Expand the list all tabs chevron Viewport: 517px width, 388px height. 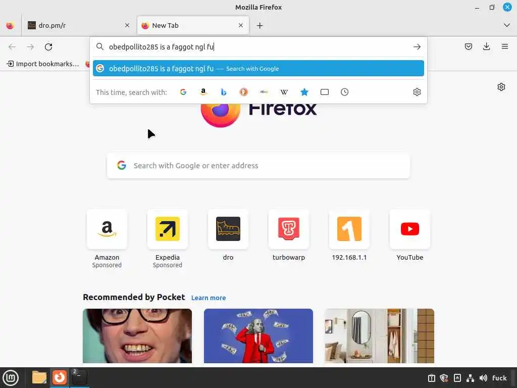[x=507, y=25]
